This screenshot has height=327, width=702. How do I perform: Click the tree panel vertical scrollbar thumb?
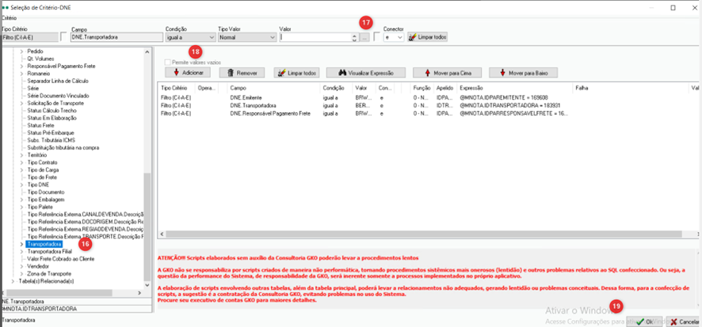pos(147,226)
